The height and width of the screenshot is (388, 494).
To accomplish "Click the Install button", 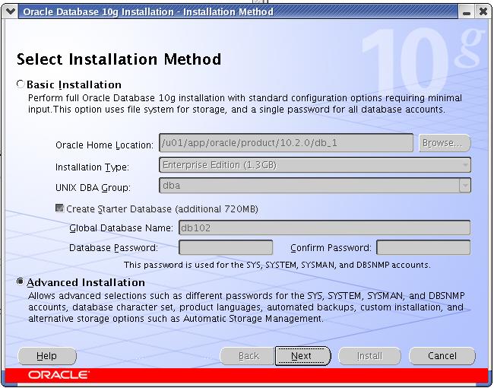I will tap(369, 356).
